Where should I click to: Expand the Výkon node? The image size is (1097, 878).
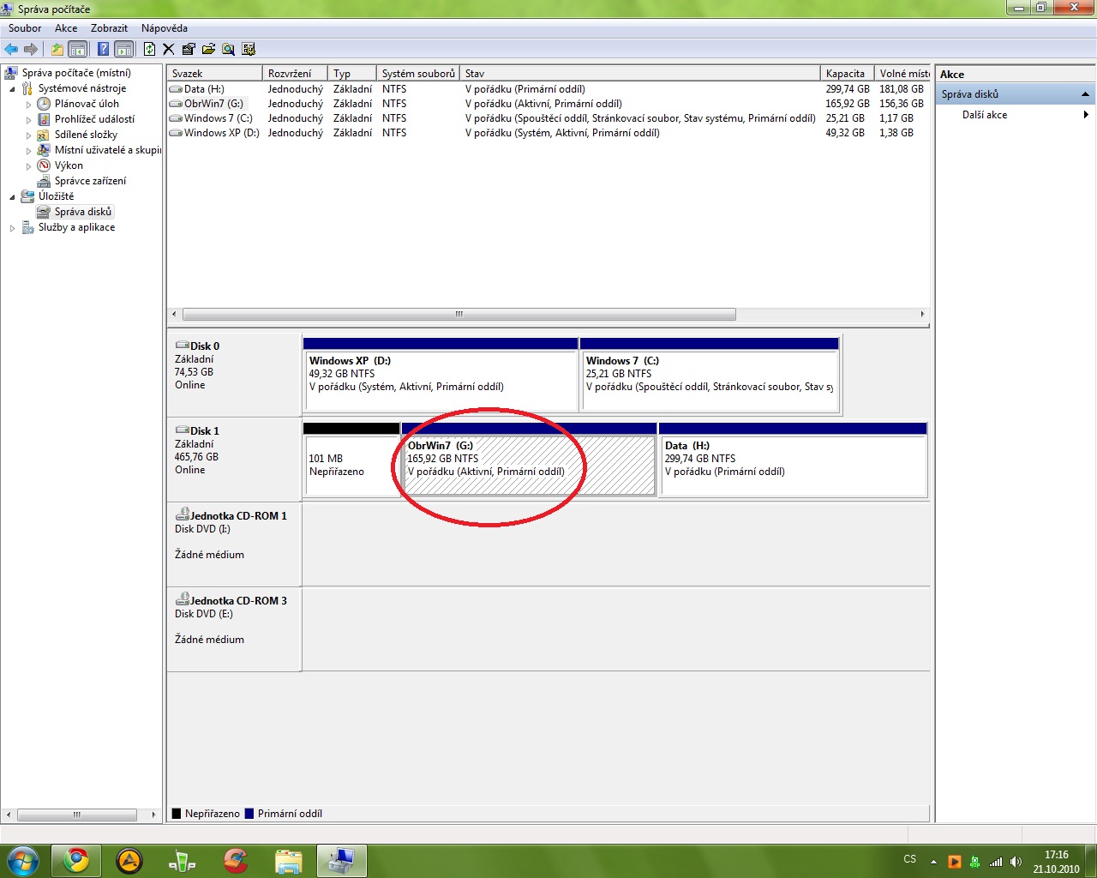[x=28, y=165]
